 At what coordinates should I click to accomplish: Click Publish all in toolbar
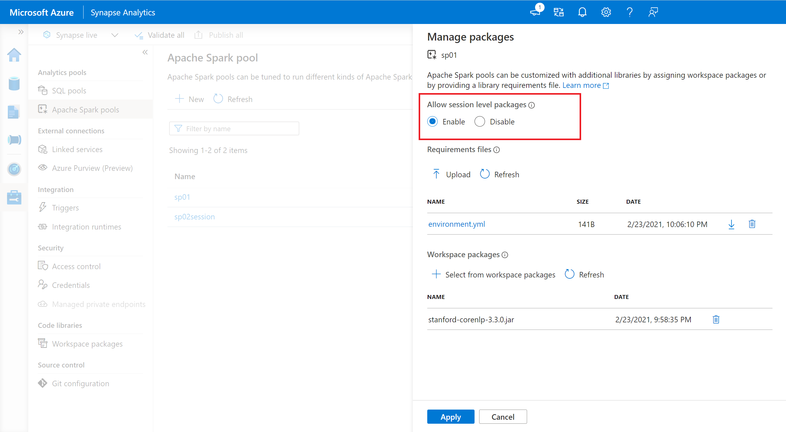pyautogui.click(x=219, y=35)
